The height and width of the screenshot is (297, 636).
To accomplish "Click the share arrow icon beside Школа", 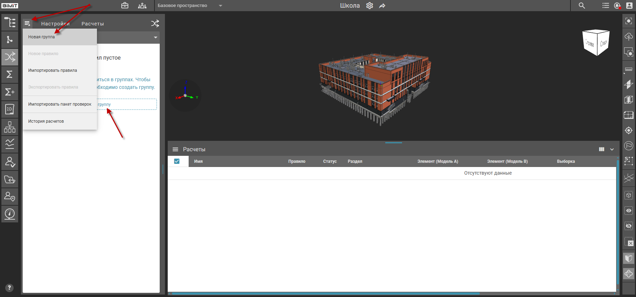I will pos(382,6).
